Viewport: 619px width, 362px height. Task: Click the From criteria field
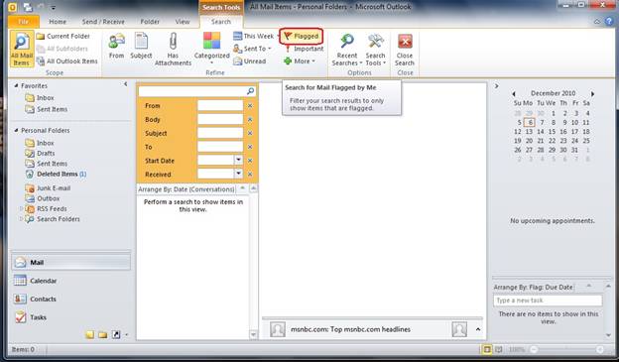(x=220, y=106)
